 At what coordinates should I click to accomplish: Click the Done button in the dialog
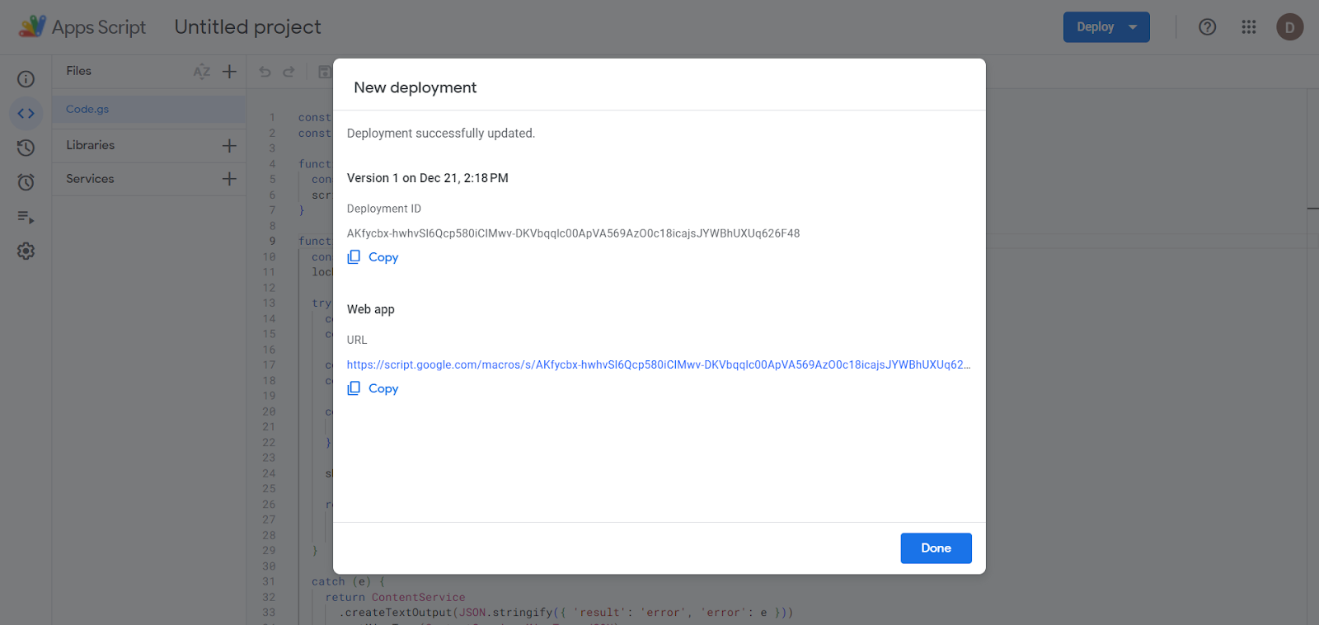point(936,548)
